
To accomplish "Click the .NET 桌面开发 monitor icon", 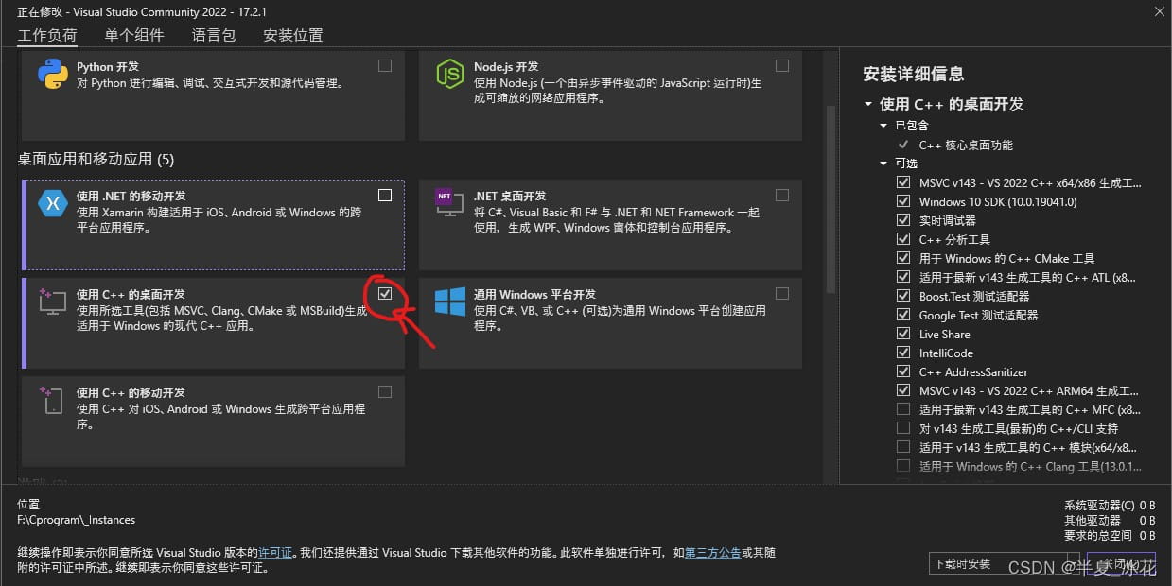I will [x=449, y=203].
